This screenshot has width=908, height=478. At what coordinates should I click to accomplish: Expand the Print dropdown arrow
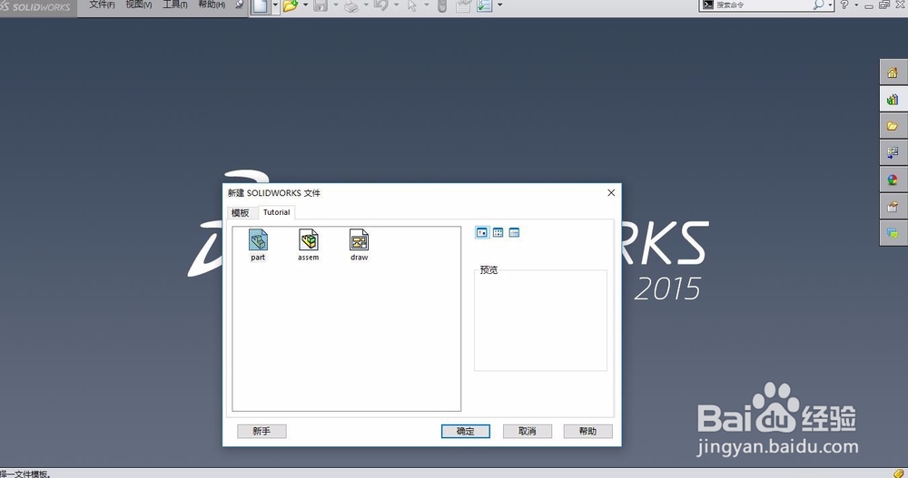366,5
